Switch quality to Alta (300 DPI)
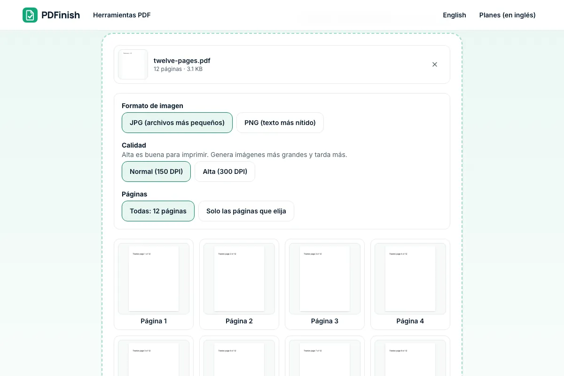The height and width of the screenshot is (376, 564). pyautogui.click(x=225, y=172)
